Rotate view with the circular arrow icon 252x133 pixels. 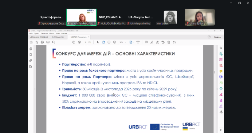tap(174, 42)
